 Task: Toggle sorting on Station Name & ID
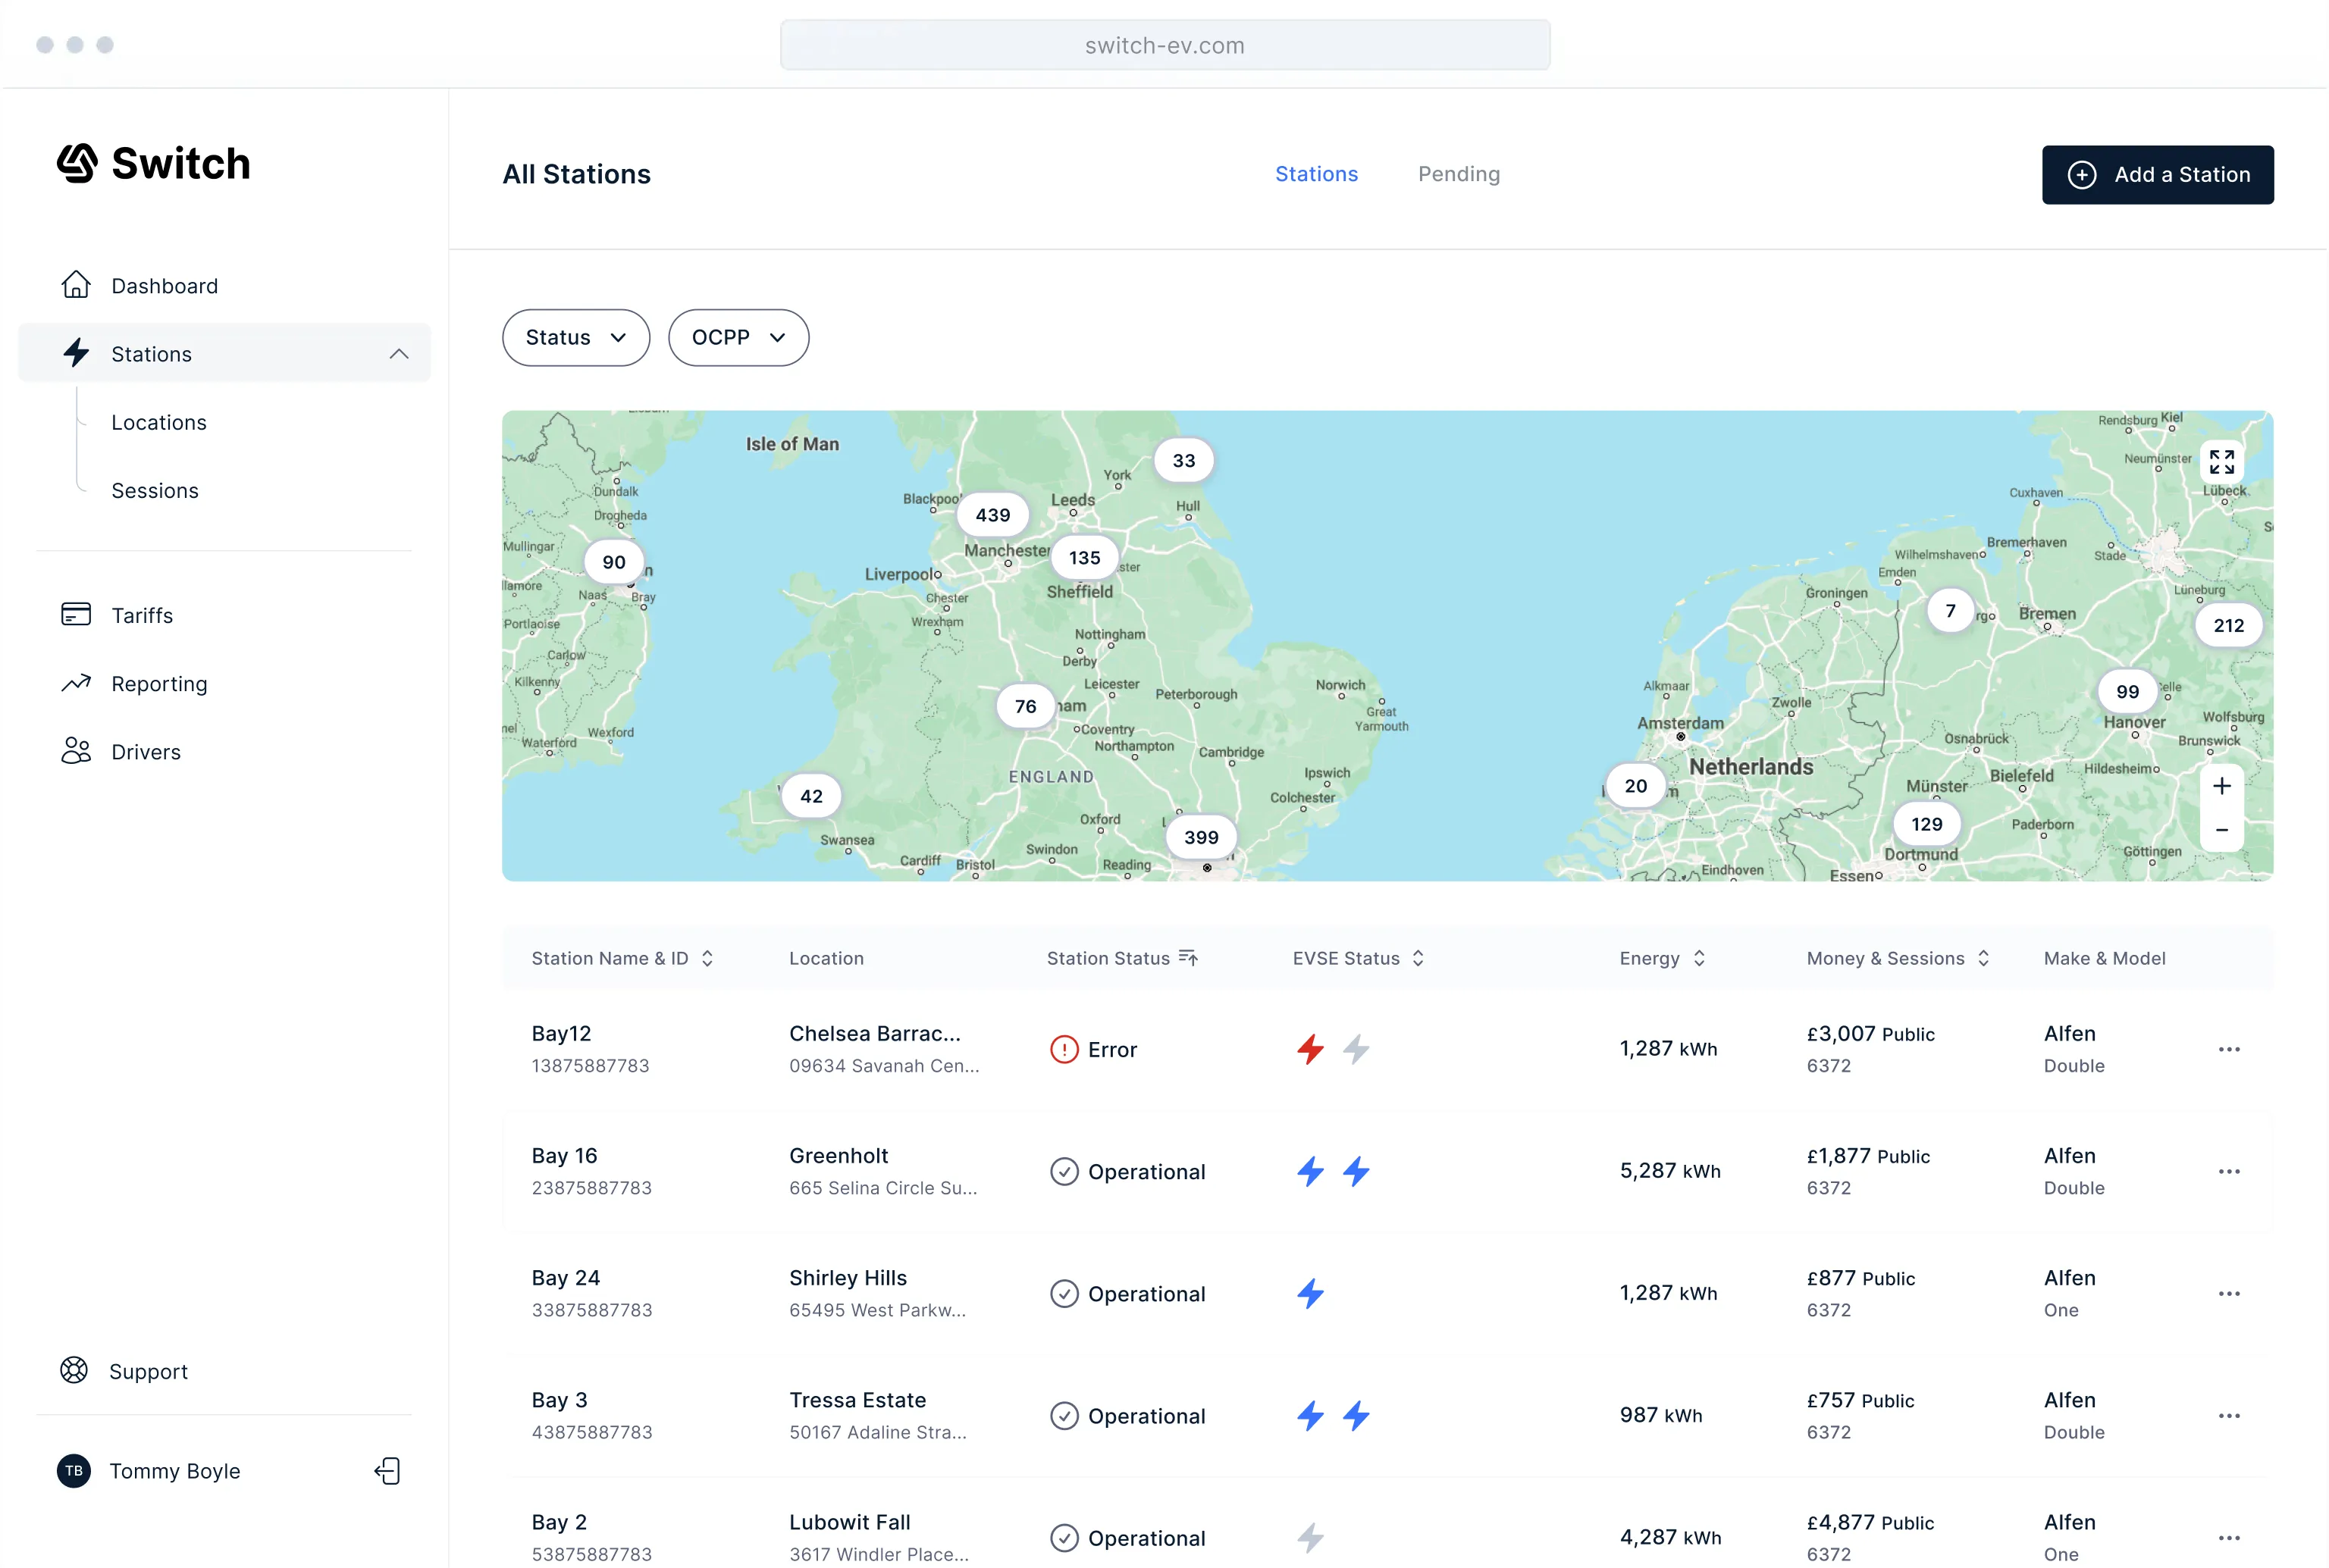[707, 958]
